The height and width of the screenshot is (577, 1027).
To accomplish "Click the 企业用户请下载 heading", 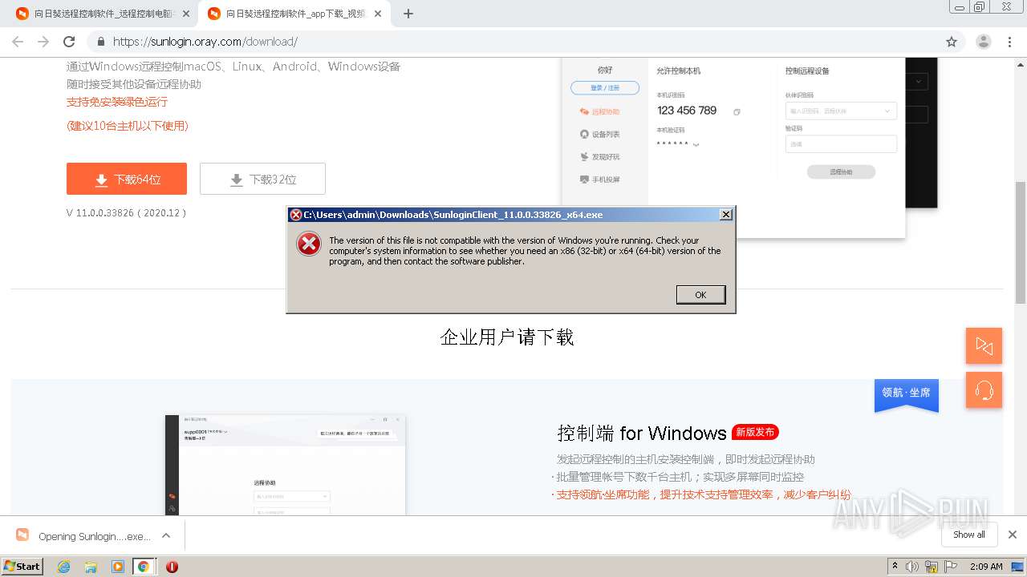I will [x=507, y=337].
